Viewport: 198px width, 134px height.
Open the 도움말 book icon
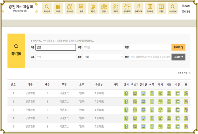pyautogui.click(x=161, y=8)
